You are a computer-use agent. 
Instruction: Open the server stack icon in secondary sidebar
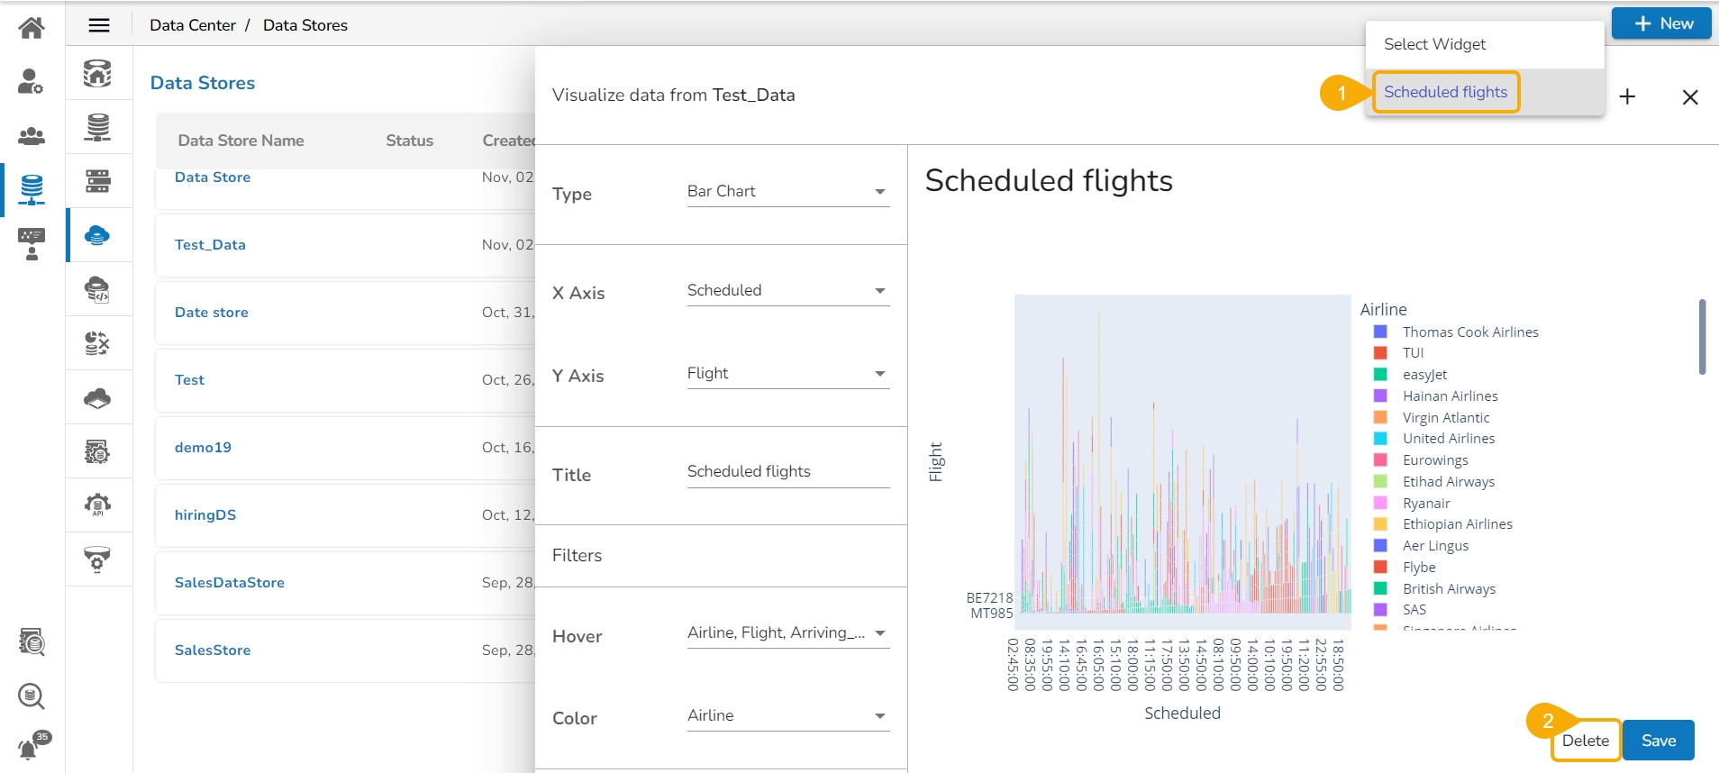[x=97, y=181]
